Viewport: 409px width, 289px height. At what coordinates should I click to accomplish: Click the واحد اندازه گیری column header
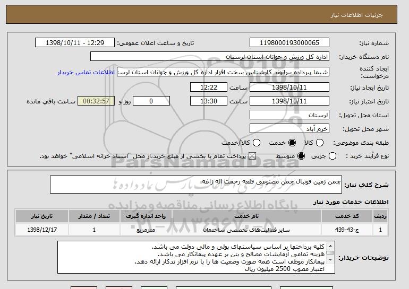146,216
